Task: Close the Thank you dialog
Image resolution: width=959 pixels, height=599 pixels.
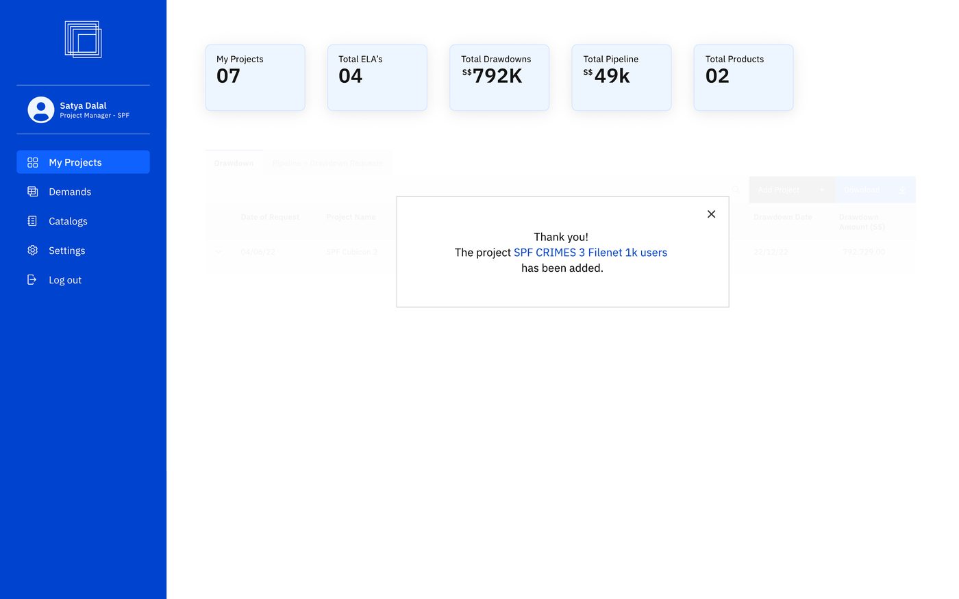Action: (711, 214)
